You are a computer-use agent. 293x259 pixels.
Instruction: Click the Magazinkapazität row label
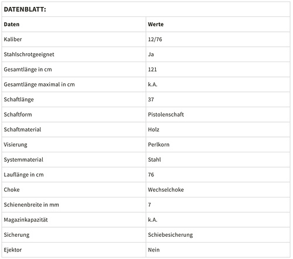pyautogui.click(x=26, y=220)
